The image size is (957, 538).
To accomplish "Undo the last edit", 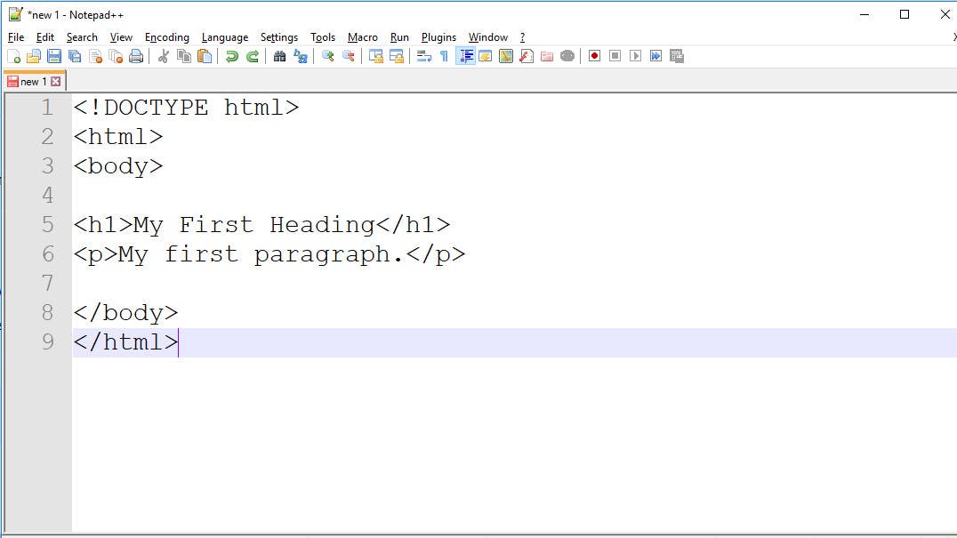I will coord(231,56).
